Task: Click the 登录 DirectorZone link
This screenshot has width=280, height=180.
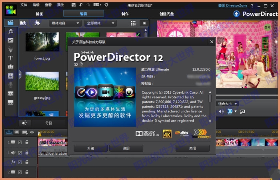Action: pos(233,5)
